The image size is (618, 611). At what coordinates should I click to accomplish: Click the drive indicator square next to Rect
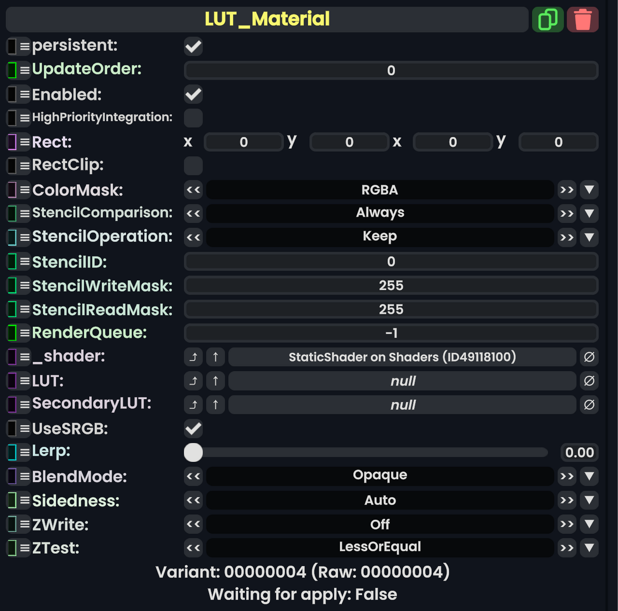point(11,142)
